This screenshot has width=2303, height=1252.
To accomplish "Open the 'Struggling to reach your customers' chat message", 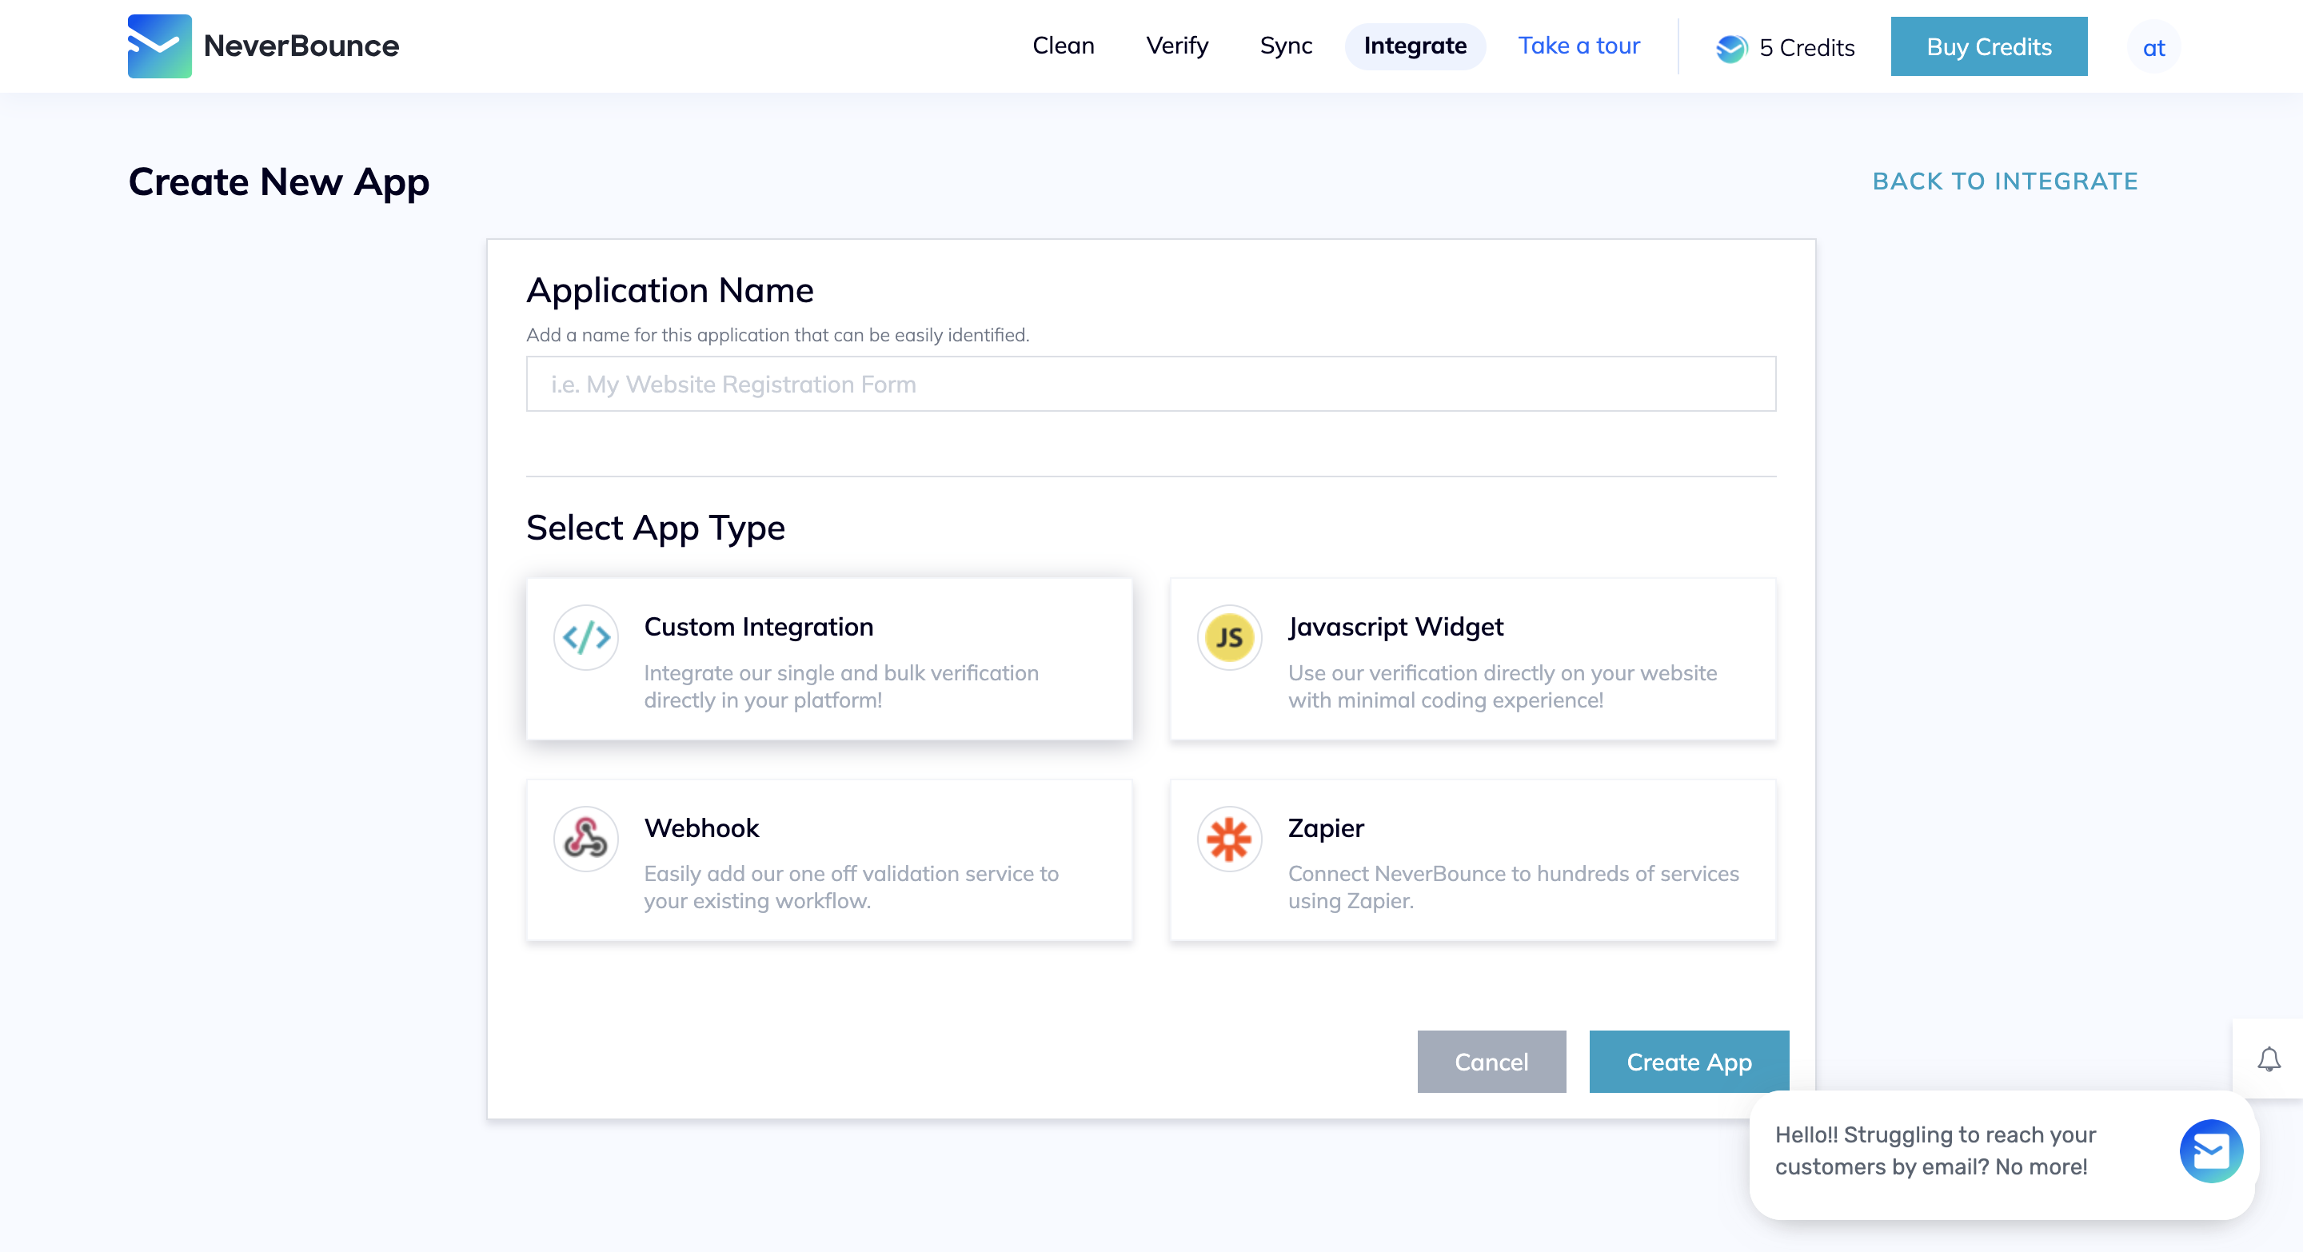I will click(1934, 1151).
